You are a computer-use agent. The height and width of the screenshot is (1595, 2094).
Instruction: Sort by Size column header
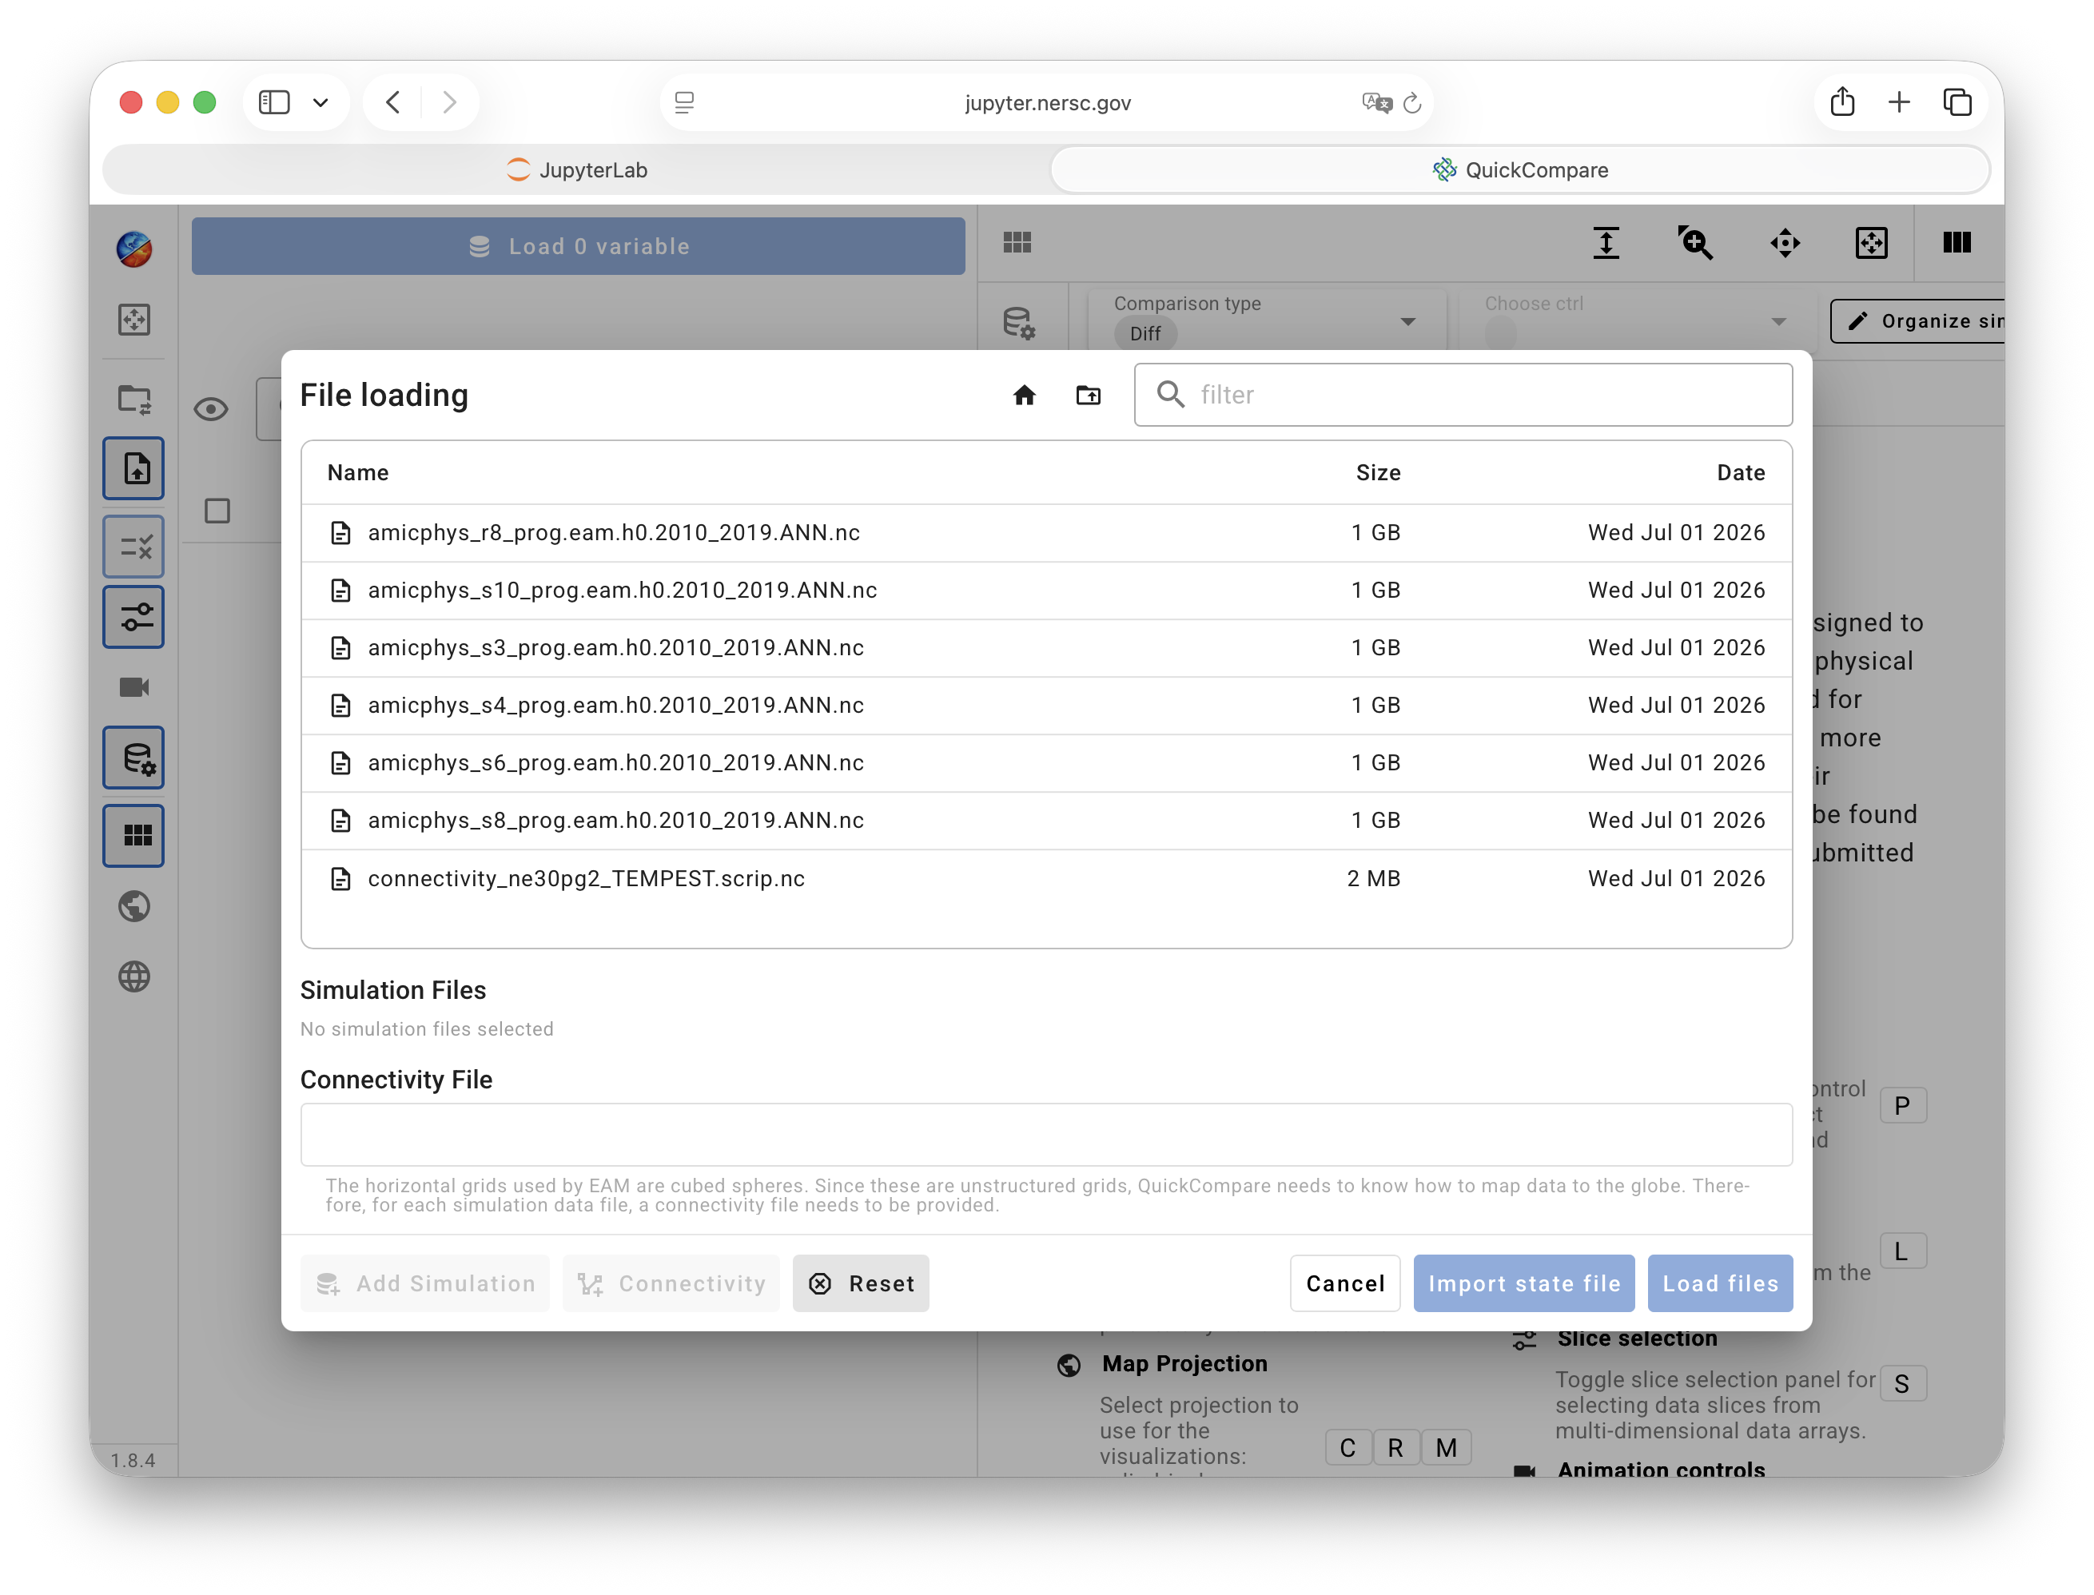tap(1378, 473)
